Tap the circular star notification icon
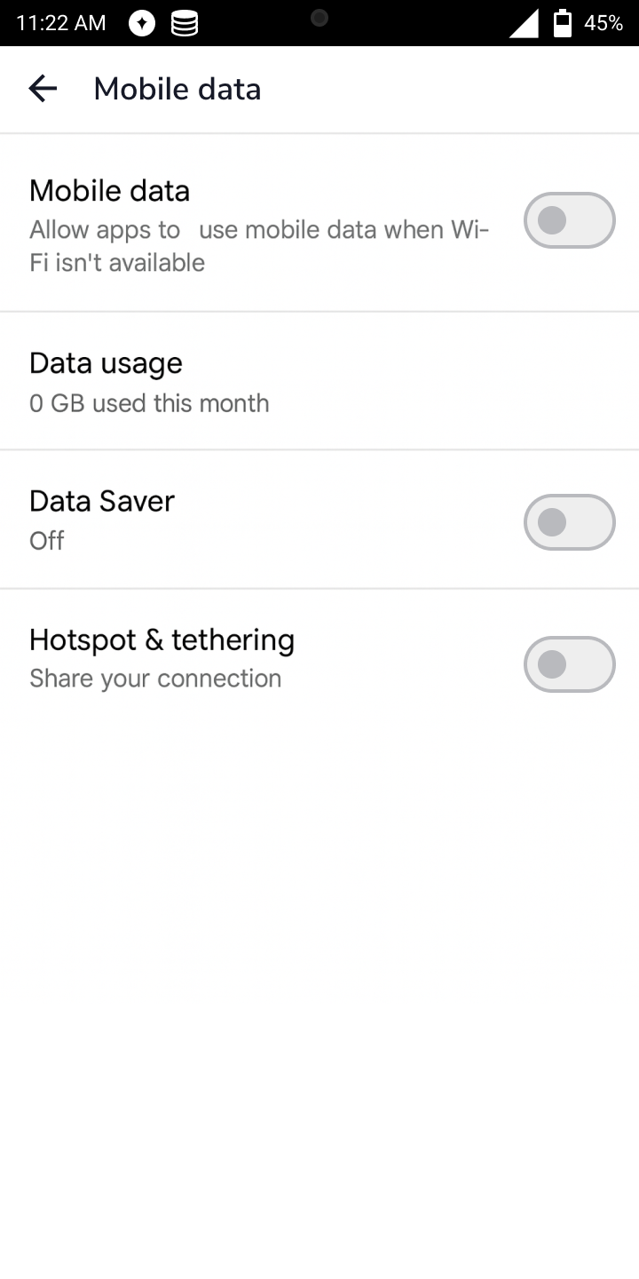 142,24
